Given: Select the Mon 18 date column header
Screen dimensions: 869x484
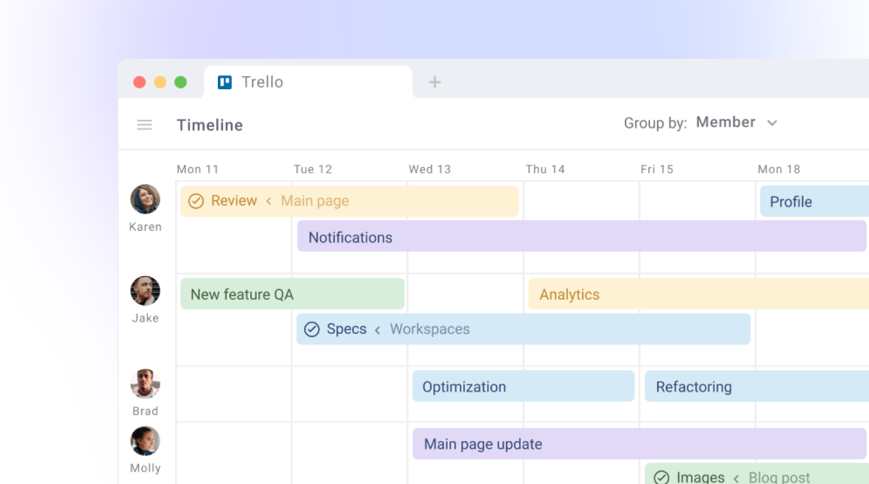Looking at the screenshot, I should point(779,169).
